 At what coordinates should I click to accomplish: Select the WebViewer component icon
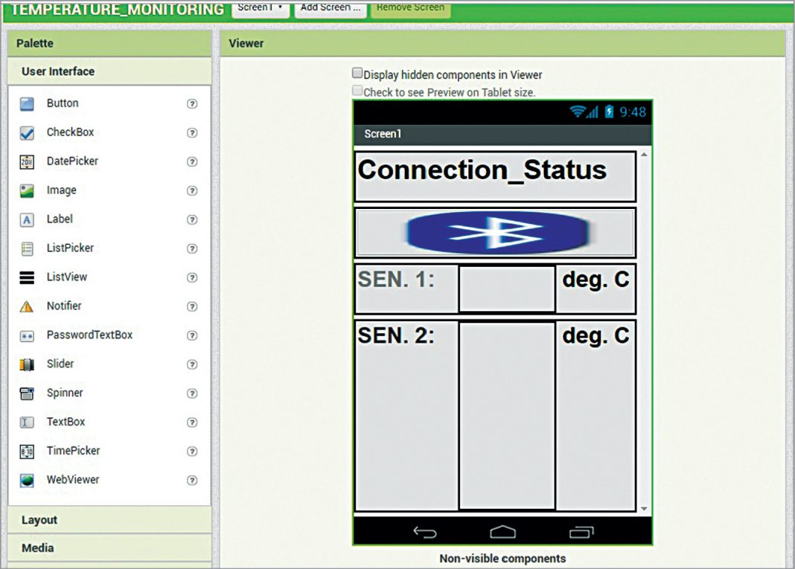coord(28,480)
